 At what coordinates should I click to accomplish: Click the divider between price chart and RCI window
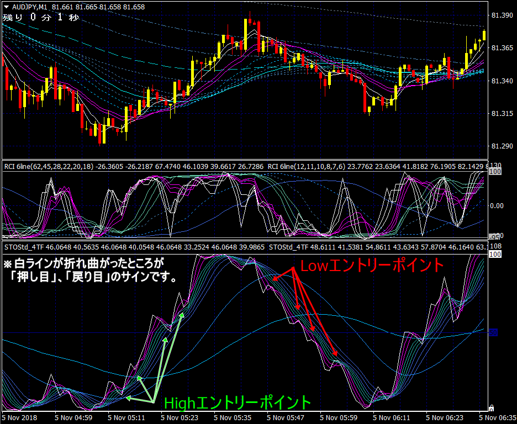pos(245,160)
